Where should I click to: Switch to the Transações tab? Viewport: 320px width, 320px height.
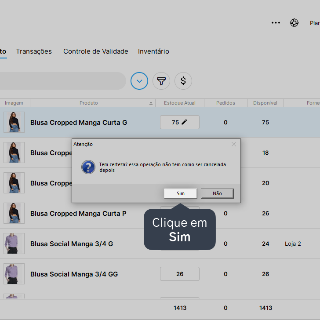click(x=34, y=51)
